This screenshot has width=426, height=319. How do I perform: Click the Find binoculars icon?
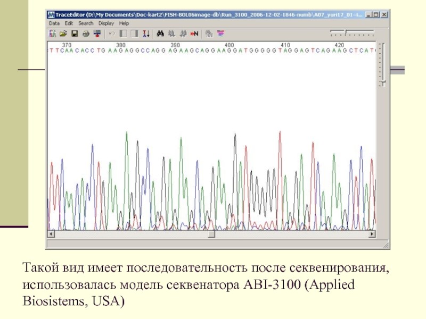point(160,34)
